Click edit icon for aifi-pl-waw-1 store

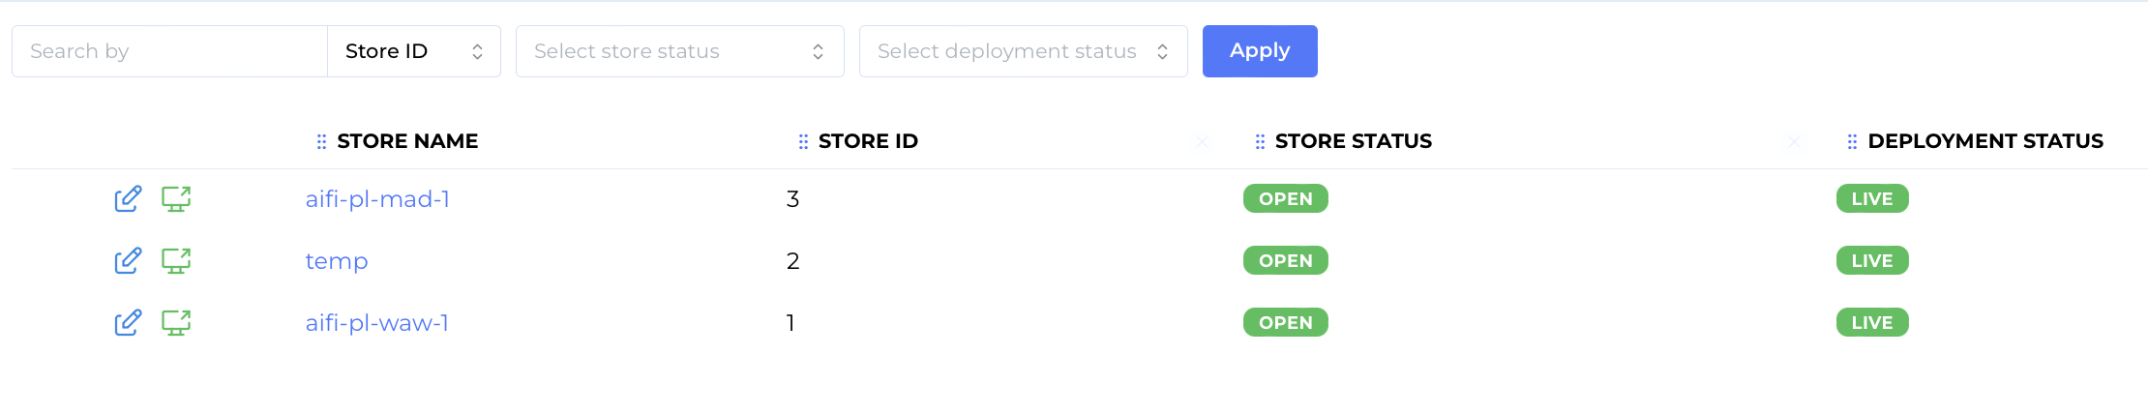click(128, 323)
